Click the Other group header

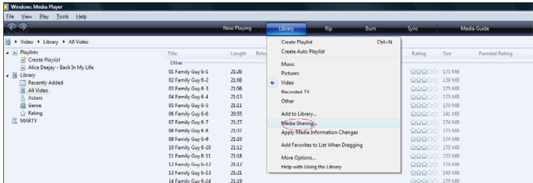176,63
